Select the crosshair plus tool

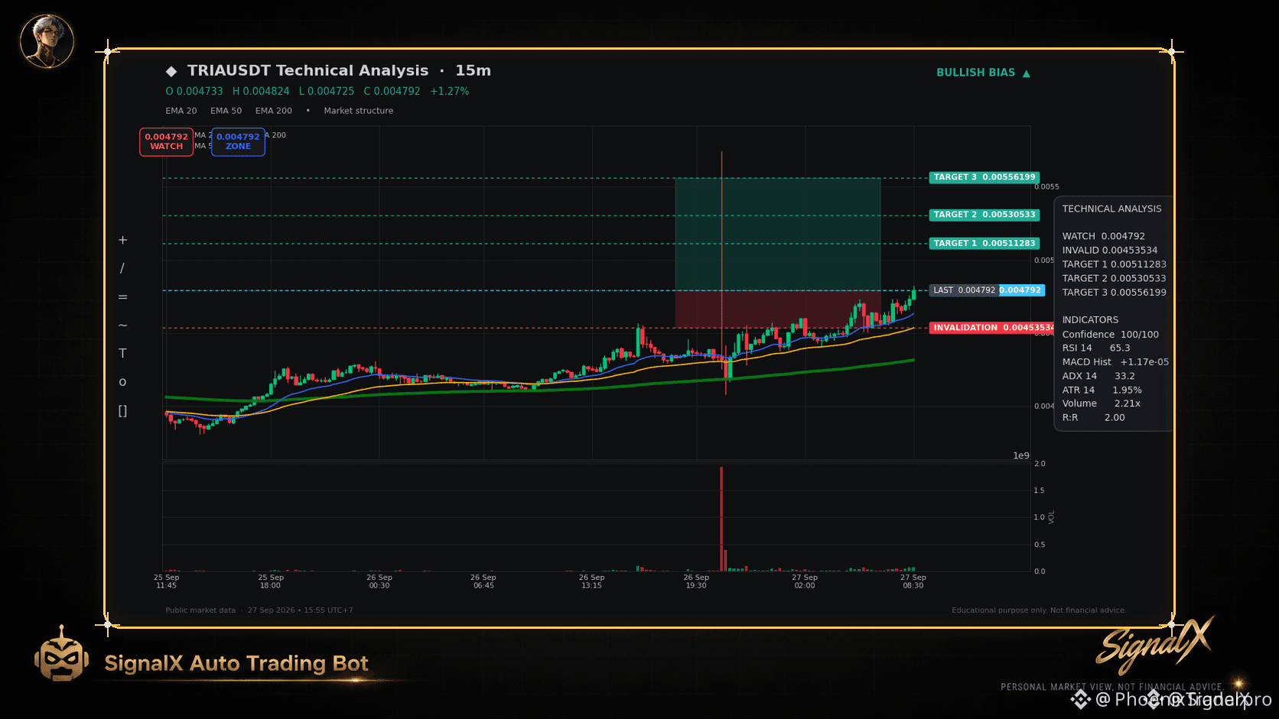[x=122, y=240]
